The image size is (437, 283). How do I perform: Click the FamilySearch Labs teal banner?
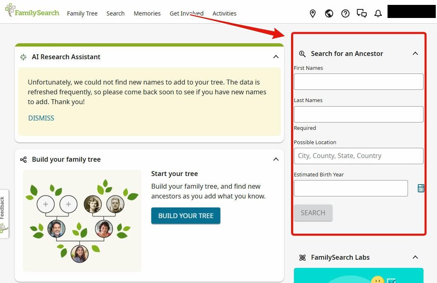pyautogui.click(x=359, y=276)
